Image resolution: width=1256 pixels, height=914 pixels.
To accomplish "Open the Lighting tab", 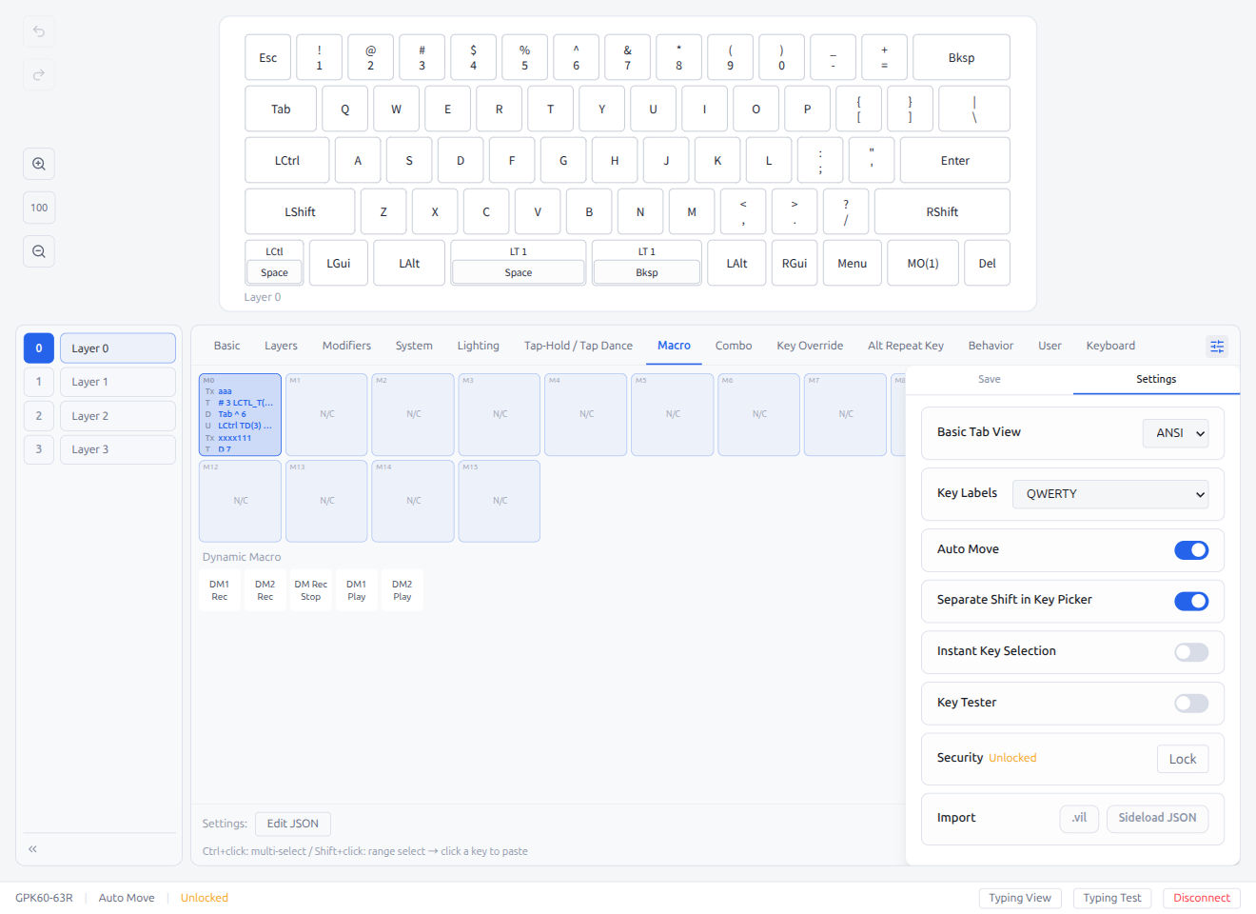I will (x=478, y=346).
